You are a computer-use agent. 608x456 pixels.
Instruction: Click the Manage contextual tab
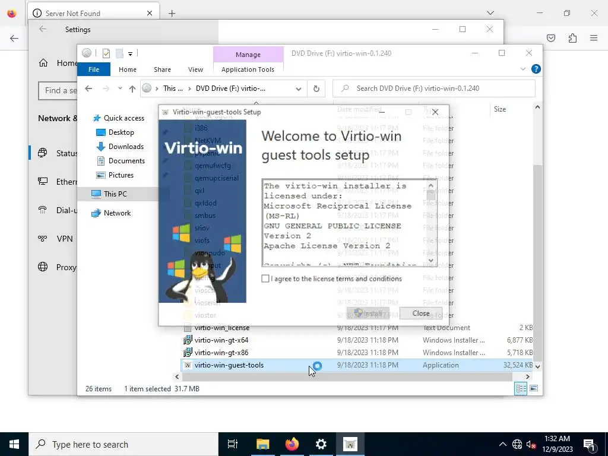(248, 55)
